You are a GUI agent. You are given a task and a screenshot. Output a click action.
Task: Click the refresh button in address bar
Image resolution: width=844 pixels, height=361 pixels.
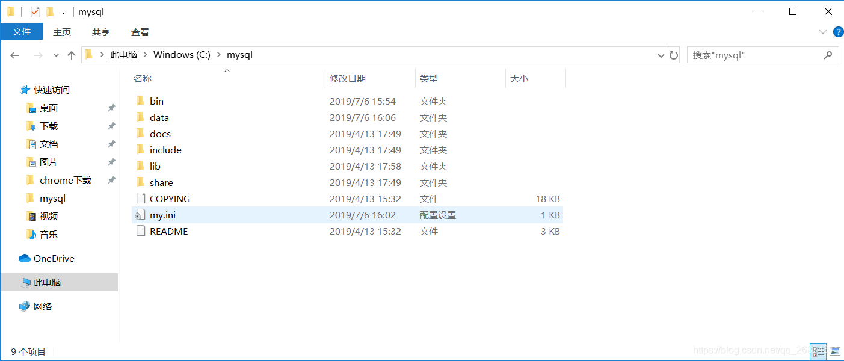coord(674,55)
